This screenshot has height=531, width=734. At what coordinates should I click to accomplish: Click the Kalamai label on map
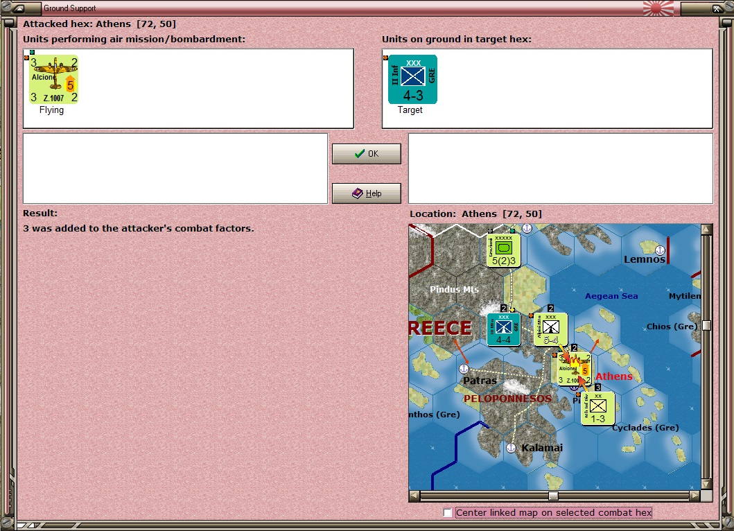[x=542, y=448]
